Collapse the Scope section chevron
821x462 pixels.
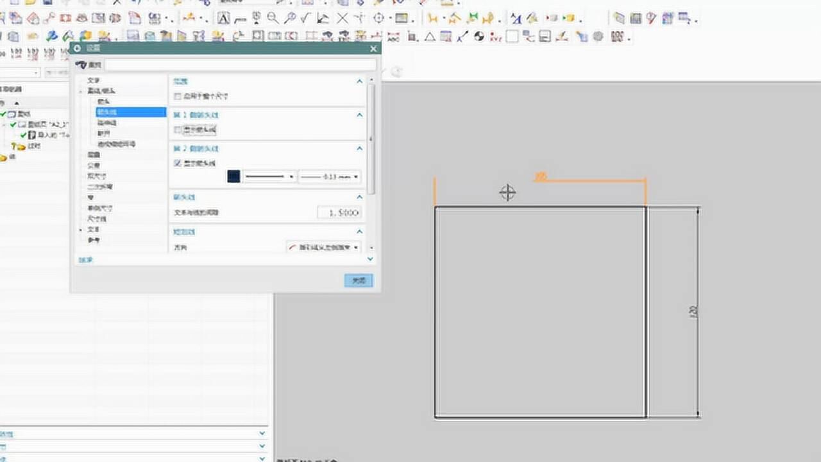click(x=359, y=81)
